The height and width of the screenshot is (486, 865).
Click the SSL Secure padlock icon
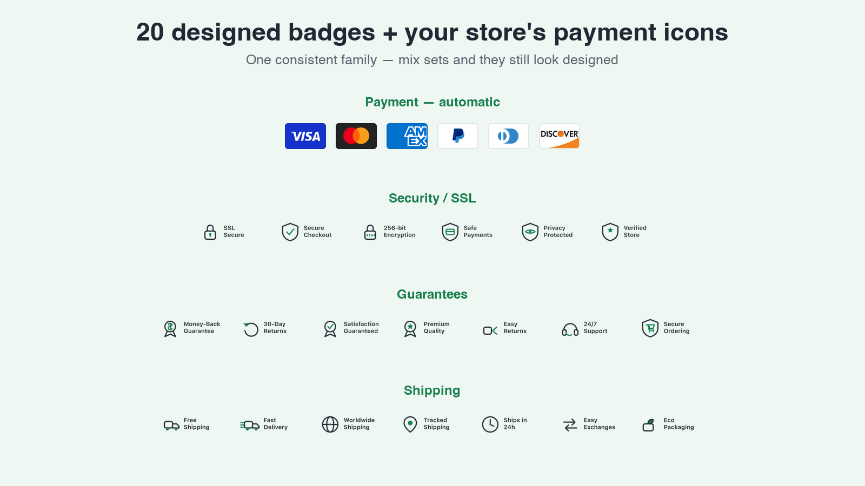[x=210, y=232]
